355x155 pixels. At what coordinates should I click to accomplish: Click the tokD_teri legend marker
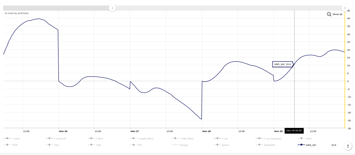301,145
